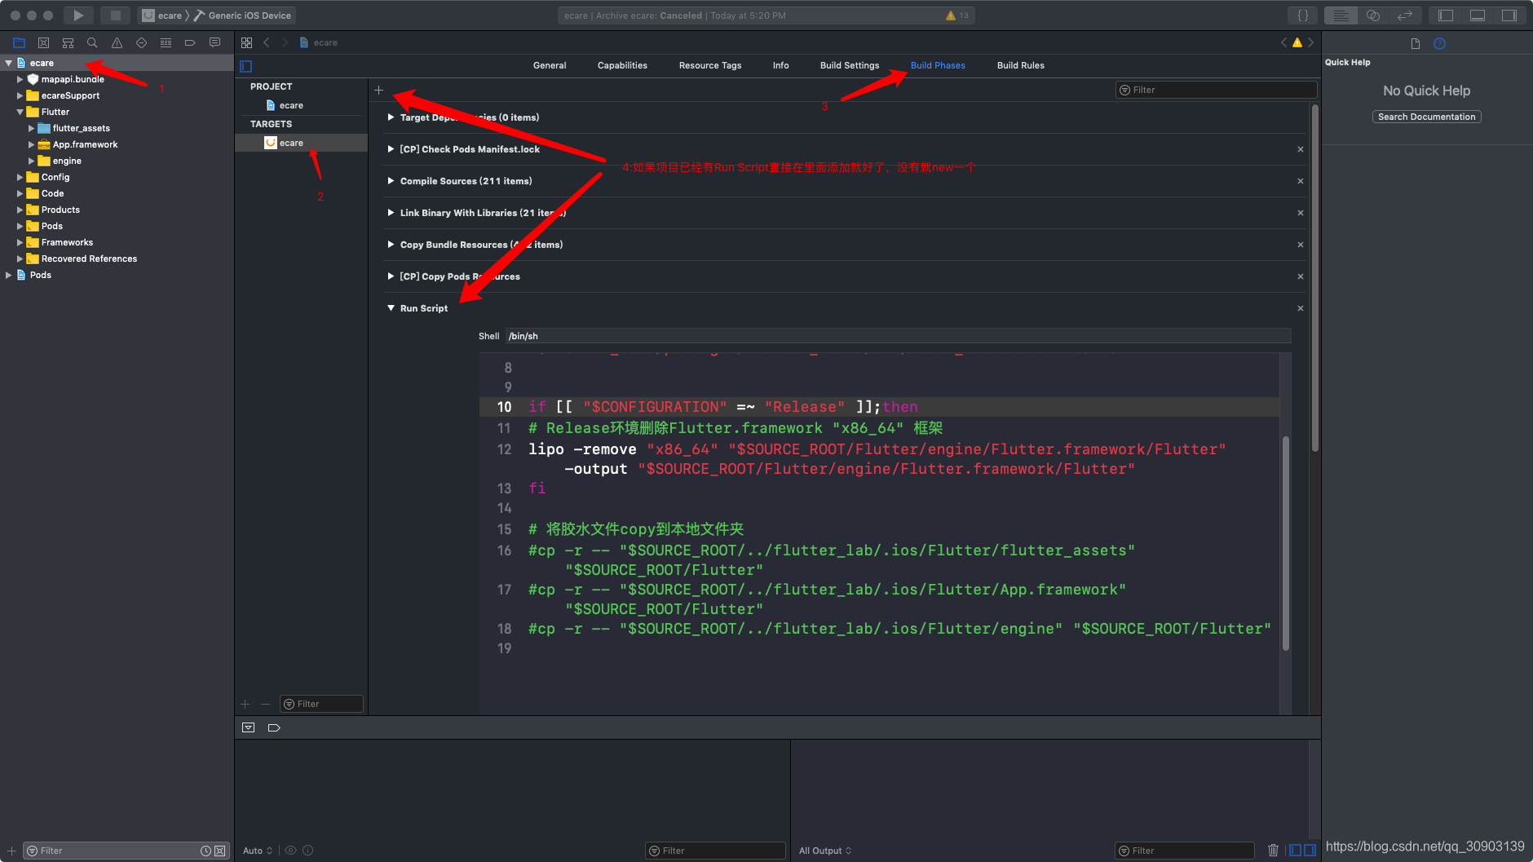The height and width of the screenshot is (862, 1533).
Task: Collapse the Run Script phase
Action: (x=391, y=308)
